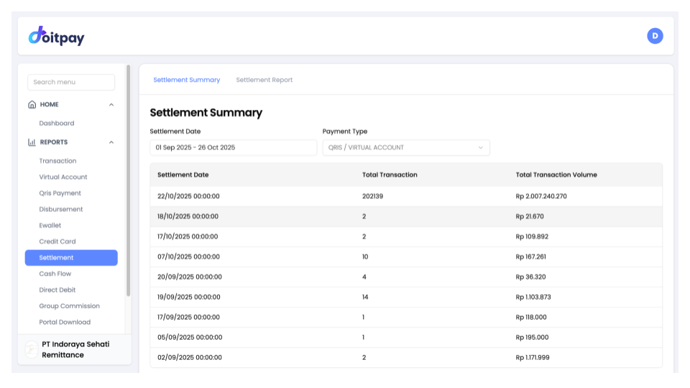Click the Rp 109.892 volume value

pyautogui.click(x=532, y=236)
